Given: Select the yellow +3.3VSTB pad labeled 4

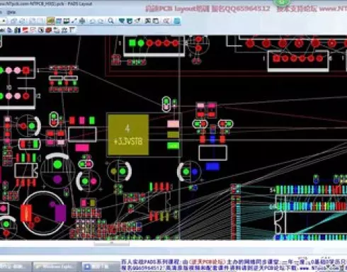Looking at the screenshot, I should pyautogui.click(x=128, y=135).
